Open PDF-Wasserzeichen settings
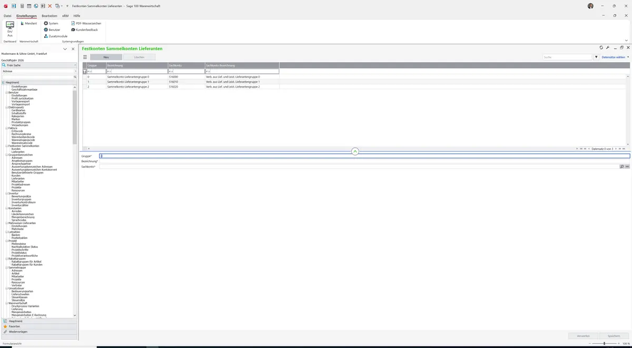The height and width of the screenshot is (348, 632). 86,23
